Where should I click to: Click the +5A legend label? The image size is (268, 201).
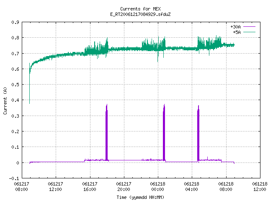pyautogui.click(x=237, y=32)
